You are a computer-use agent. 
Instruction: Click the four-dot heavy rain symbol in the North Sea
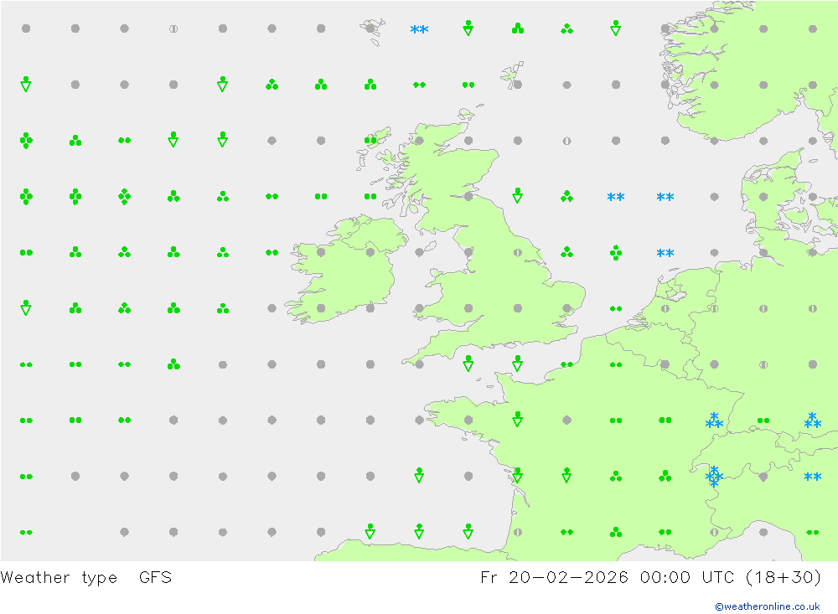coord(616,252)
